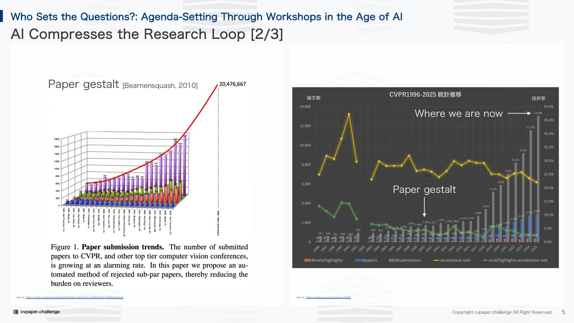The width and height of the screenshot is (574, 323).
Task: Click the 20,476,667 projection label
Action: [232, 84]
